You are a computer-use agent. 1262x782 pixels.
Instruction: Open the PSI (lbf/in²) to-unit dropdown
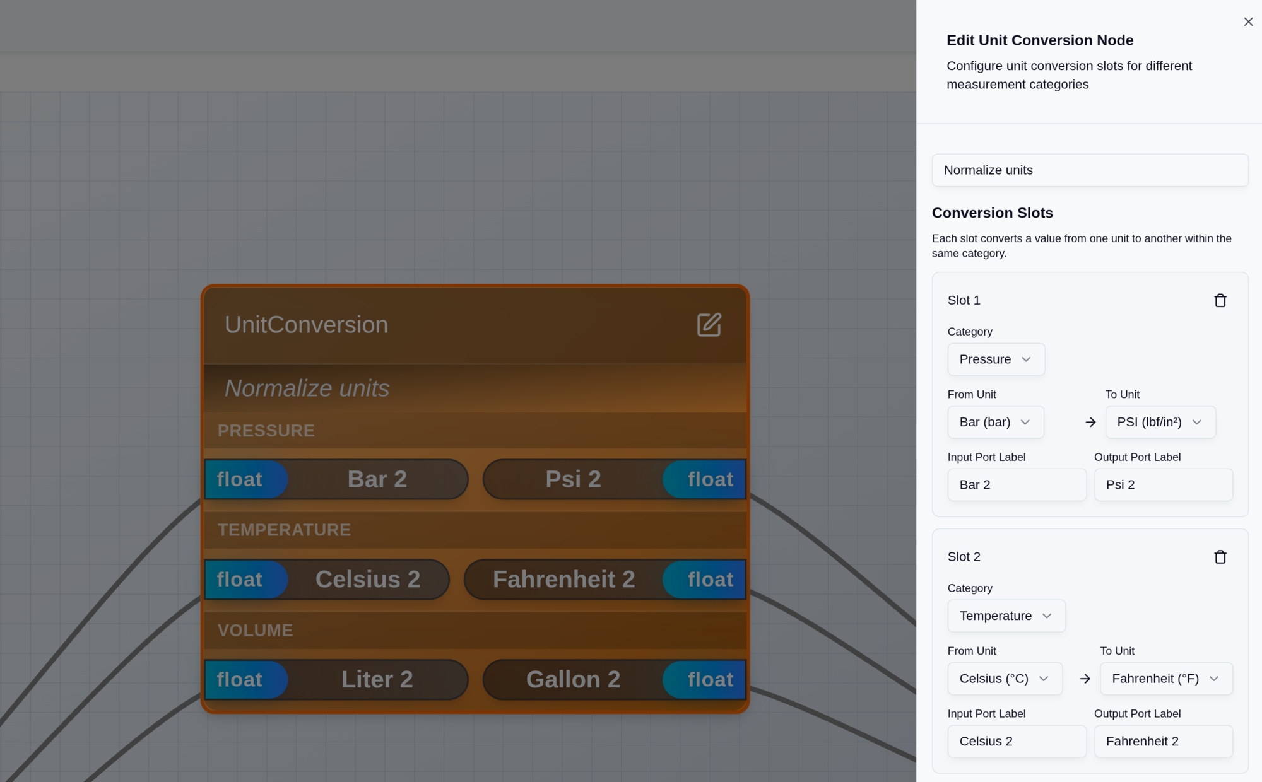click(1160, 422)
